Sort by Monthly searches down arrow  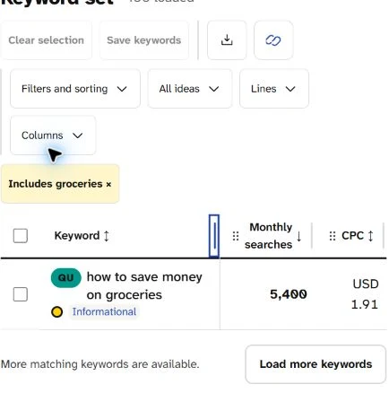(x=298, y=236)
